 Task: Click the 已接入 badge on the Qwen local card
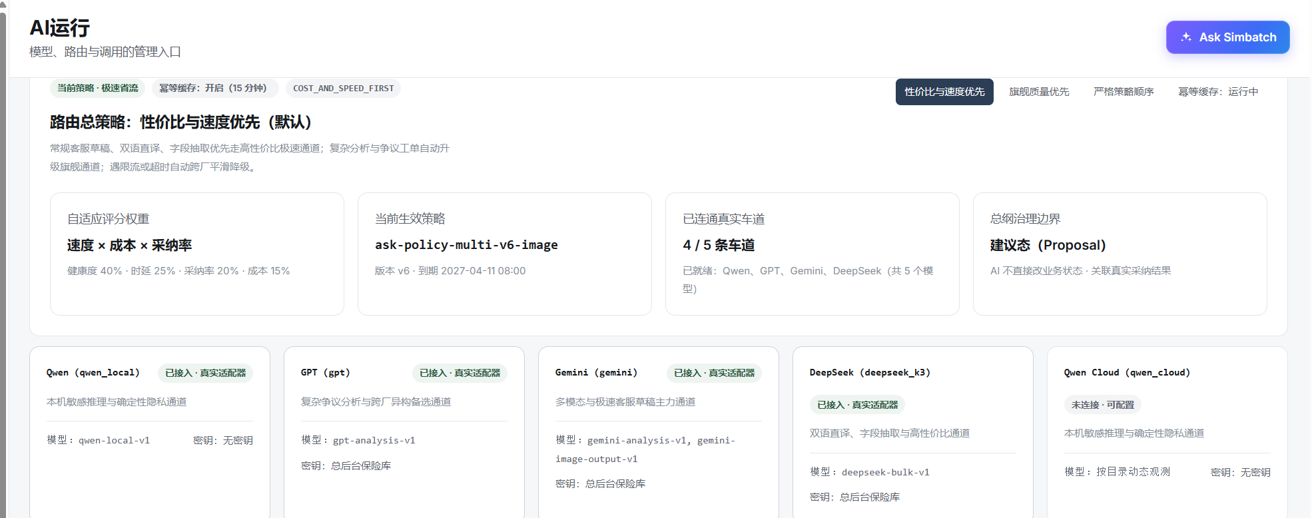pyautogui.click(x=205, y=373)
